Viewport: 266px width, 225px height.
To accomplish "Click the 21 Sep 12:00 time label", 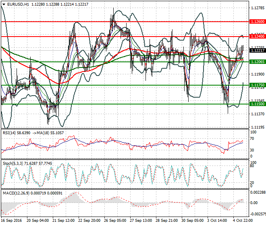I will click(63, 221).
